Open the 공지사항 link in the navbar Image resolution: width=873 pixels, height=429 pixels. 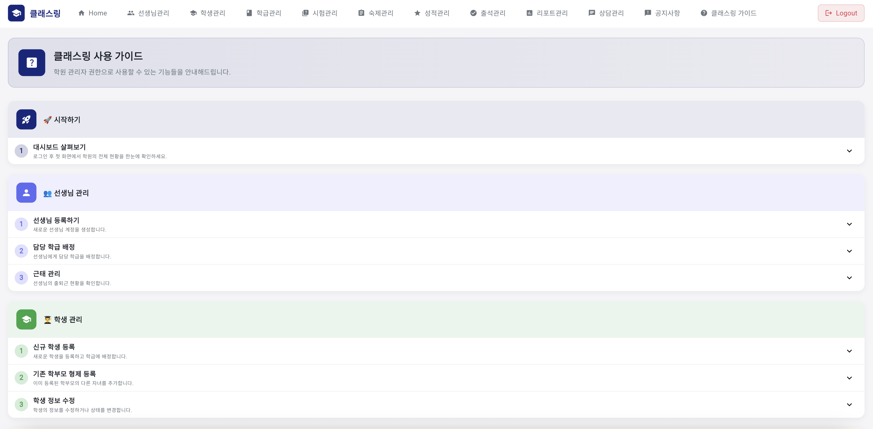(x=662, y=13)
